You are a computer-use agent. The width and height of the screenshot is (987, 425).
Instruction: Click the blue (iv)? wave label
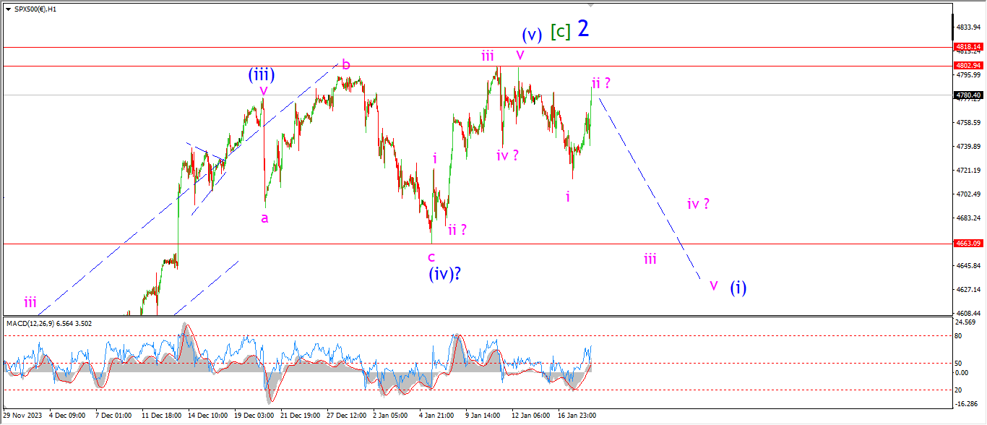click(x=447, y=274)
